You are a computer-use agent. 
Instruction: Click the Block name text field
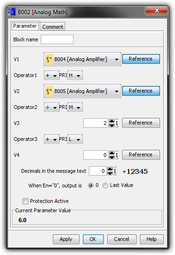point(57,39)
